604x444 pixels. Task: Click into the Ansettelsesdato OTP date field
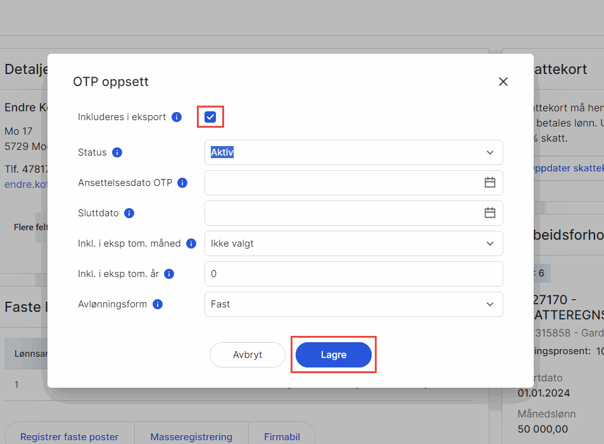(x=342, y=183)
